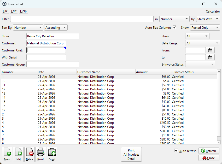
Task: Click the Customer field National Distribution Corp
Action: pyautogui.click(x=46, y=43)
